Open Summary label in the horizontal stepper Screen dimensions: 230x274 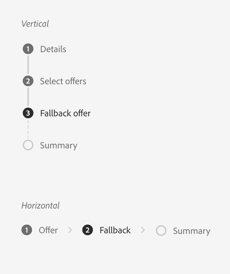[192, 231]
